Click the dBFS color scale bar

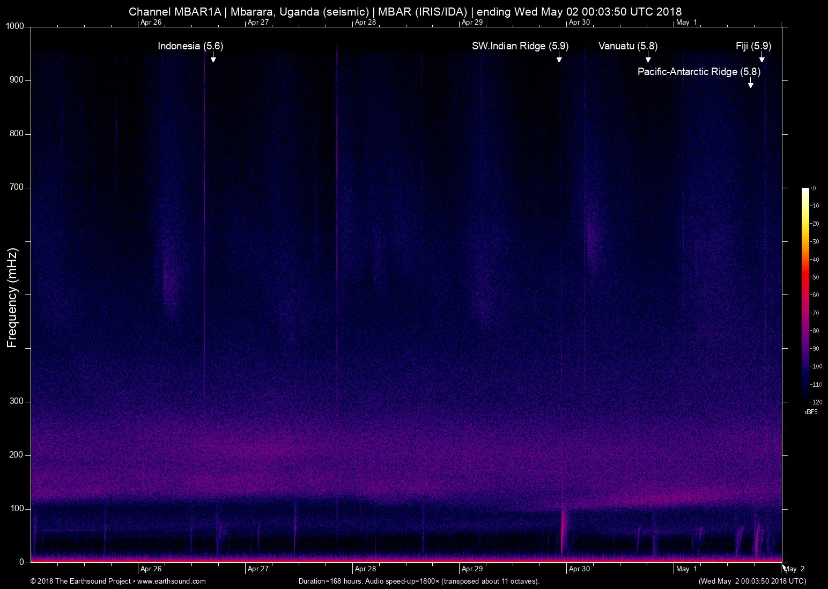coord(805,295)
